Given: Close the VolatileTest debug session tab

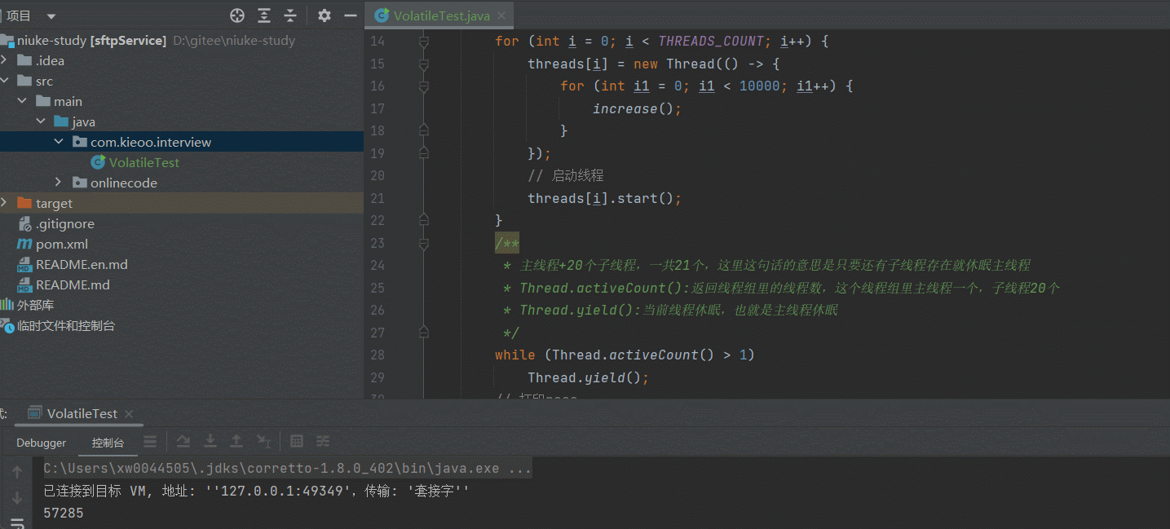Looking at the screenshot, I should [x=129, y=414].
